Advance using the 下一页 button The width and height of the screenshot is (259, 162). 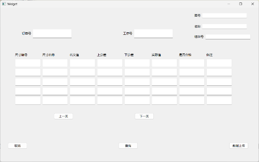144,116
